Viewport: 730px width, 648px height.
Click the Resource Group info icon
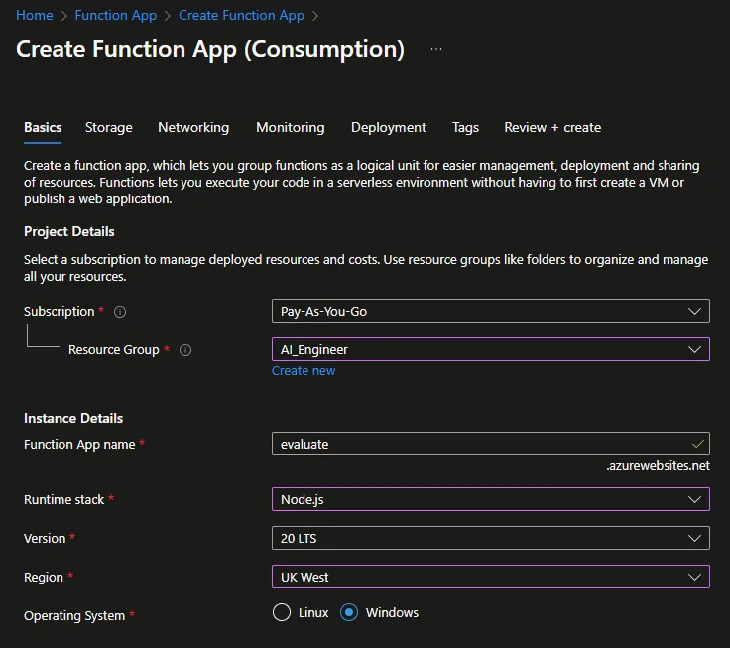pyautogui.click(x=185, y=350)
